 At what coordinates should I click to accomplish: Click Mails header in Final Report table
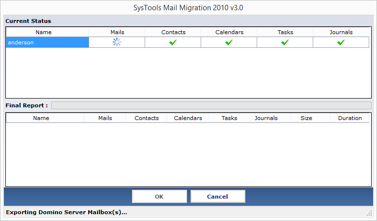[x=105, y=118]
